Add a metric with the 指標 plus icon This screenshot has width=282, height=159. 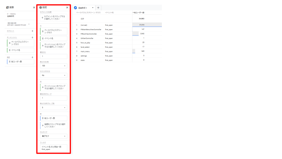click(32, 57)
